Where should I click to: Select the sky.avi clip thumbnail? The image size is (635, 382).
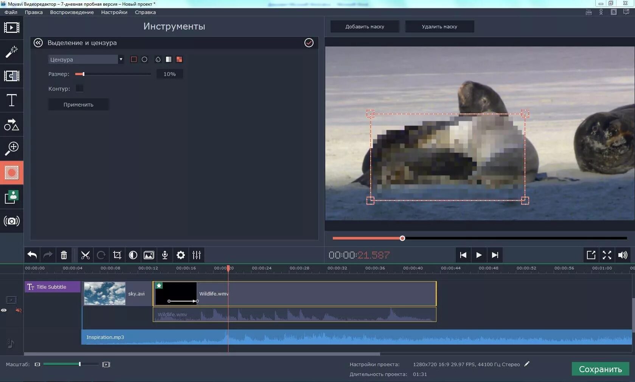(x=104, y=294)
